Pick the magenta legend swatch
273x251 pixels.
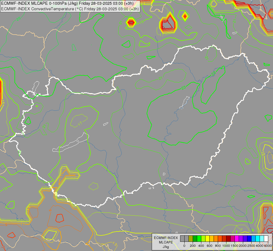[x=237, y=238]
